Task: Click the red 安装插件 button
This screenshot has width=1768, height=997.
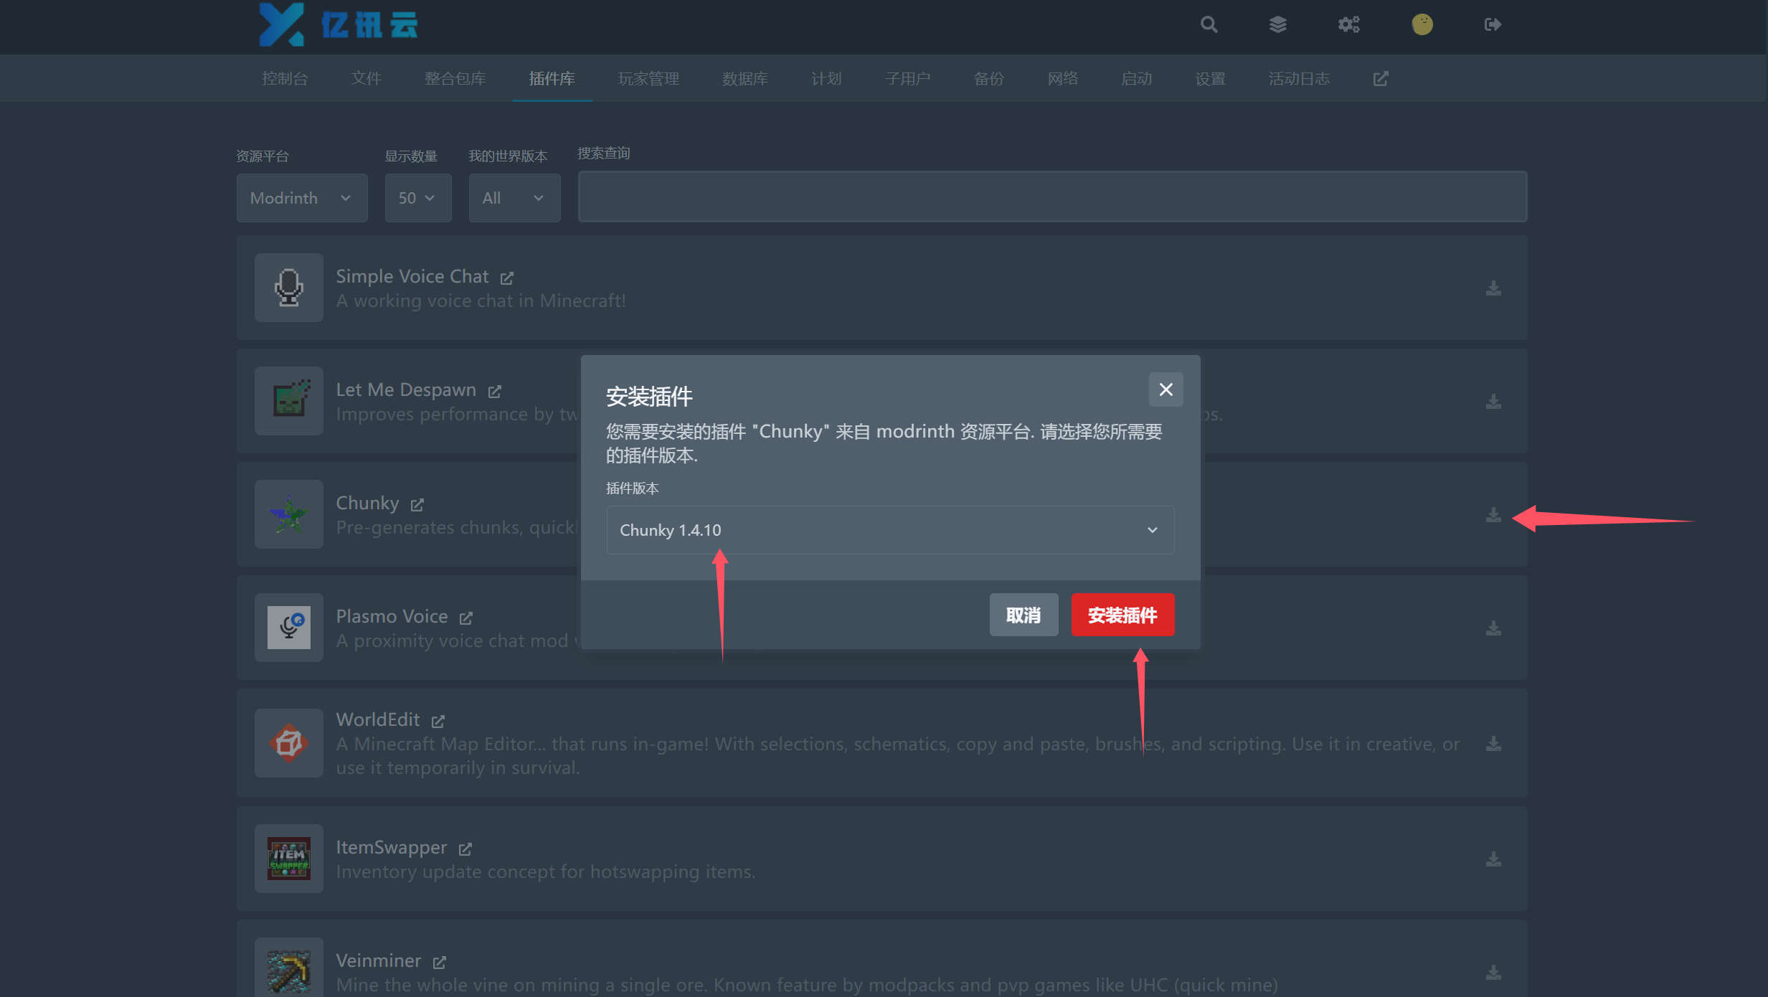Action: [1122, 615]
